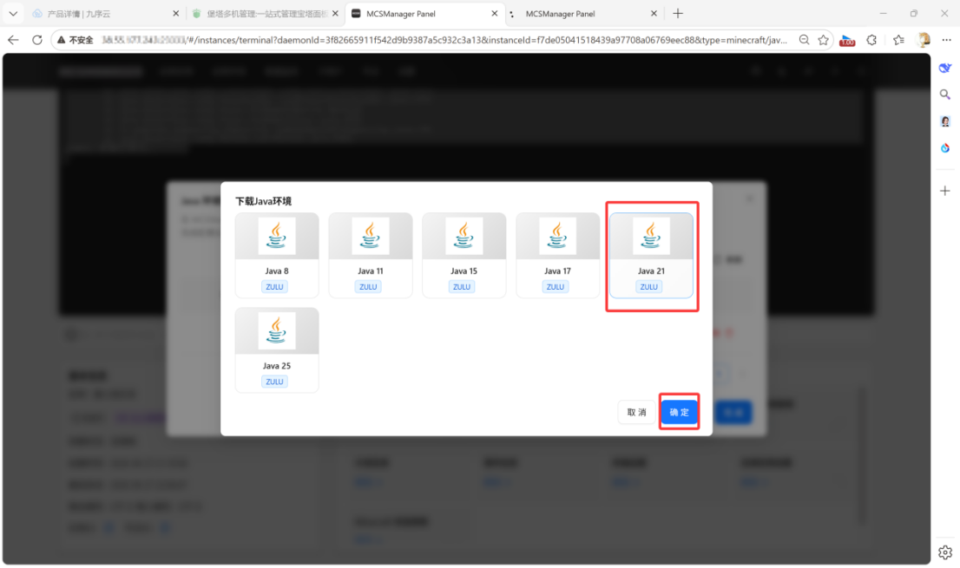Open the browser profile avatar
The height and width of the screenshot is (568, 960).
(924, 40)
